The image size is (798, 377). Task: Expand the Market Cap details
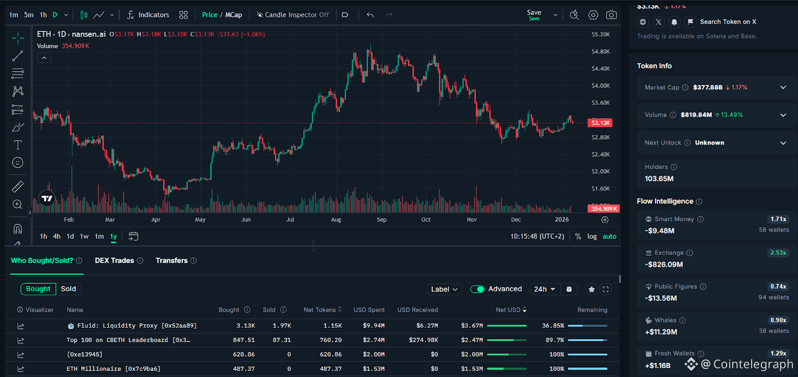pos(783,87)
